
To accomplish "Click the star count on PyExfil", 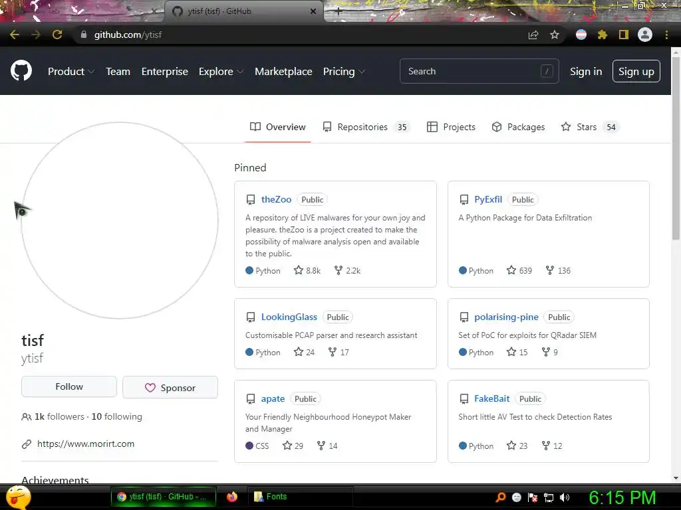I will point(519,271).
